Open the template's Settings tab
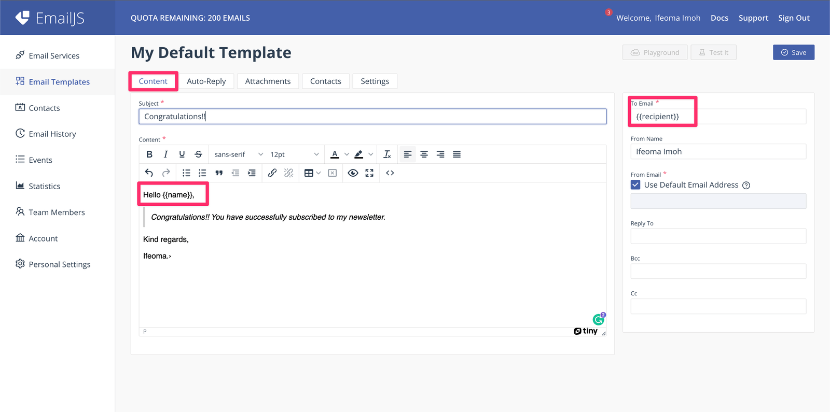830x412 pixels. pyautogui.click(x=375, y=81)
